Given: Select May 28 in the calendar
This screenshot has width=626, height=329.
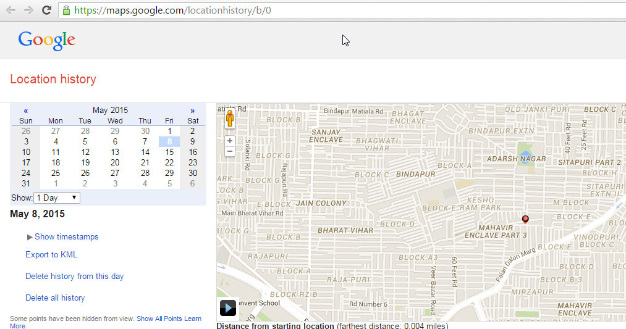Looking at the screenshot, I should point(145,173).
